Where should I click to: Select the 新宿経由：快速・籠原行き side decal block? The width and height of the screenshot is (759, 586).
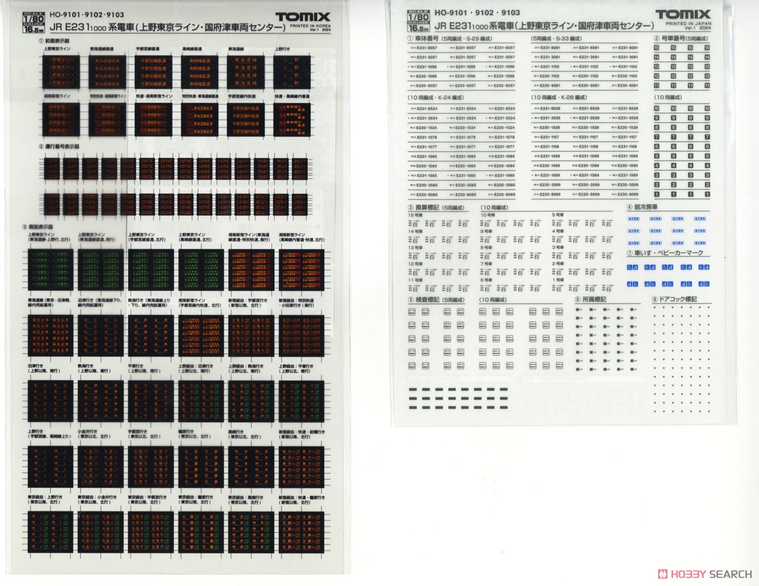(x=302, y=532)
